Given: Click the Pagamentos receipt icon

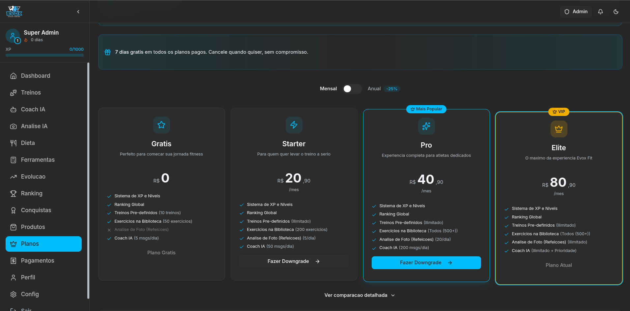Looking at the screenshot, I should (13, 261).
